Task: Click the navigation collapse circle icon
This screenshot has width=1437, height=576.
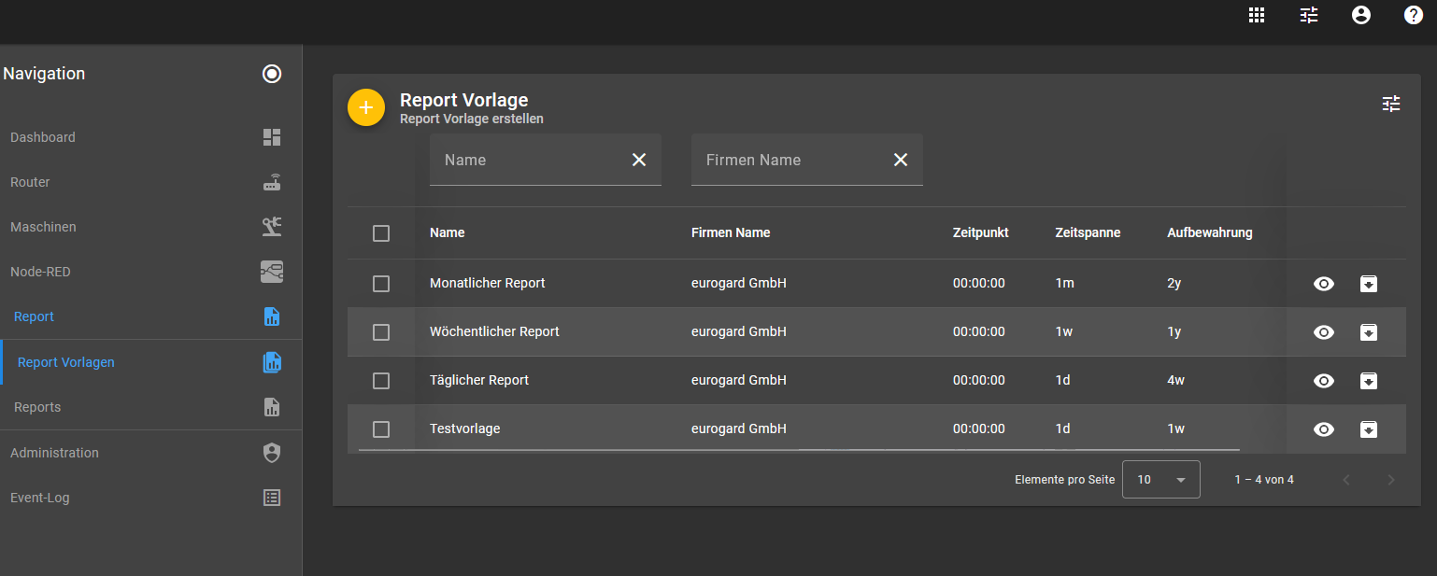Action: 272,74
